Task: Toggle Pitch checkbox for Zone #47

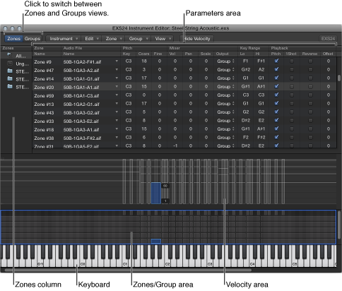Action: pyautogui.click(x=276, y=69)
